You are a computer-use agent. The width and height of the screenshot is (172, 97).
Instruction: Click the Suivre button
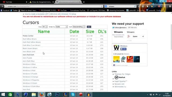tap(135, 36)
